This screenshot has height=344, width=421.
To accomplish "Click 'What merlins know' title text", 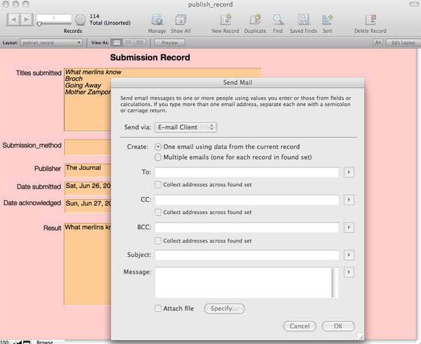I will pyautogui.click(x=93, y=72).
